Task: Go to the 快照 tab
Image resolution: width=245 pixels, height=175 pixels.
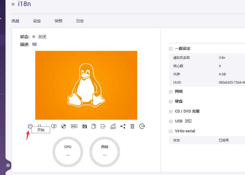Action: point(58,21)
